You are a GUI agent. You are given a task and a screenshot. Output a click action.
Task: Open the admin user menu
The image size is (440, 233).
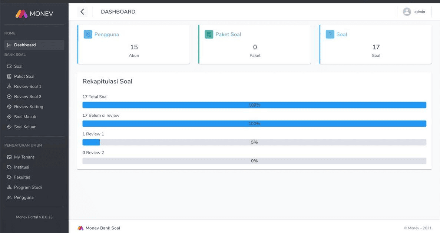pyautogui.click(x=414, y=11)
